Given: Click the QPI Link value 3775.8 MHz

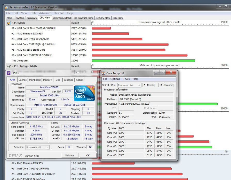Looking at the screenshot, I should pos(36,139).
